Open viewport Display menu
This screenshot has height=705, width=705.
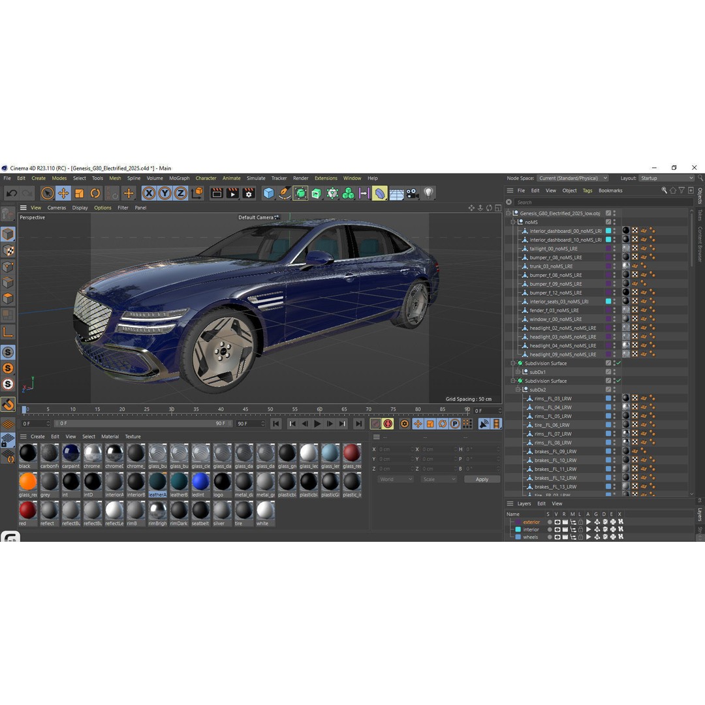80,208
